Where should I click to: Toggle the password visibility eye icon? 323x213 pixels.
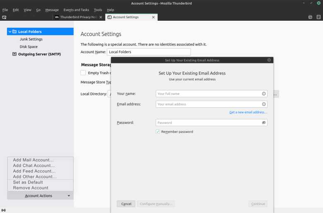tap(264, 123)
